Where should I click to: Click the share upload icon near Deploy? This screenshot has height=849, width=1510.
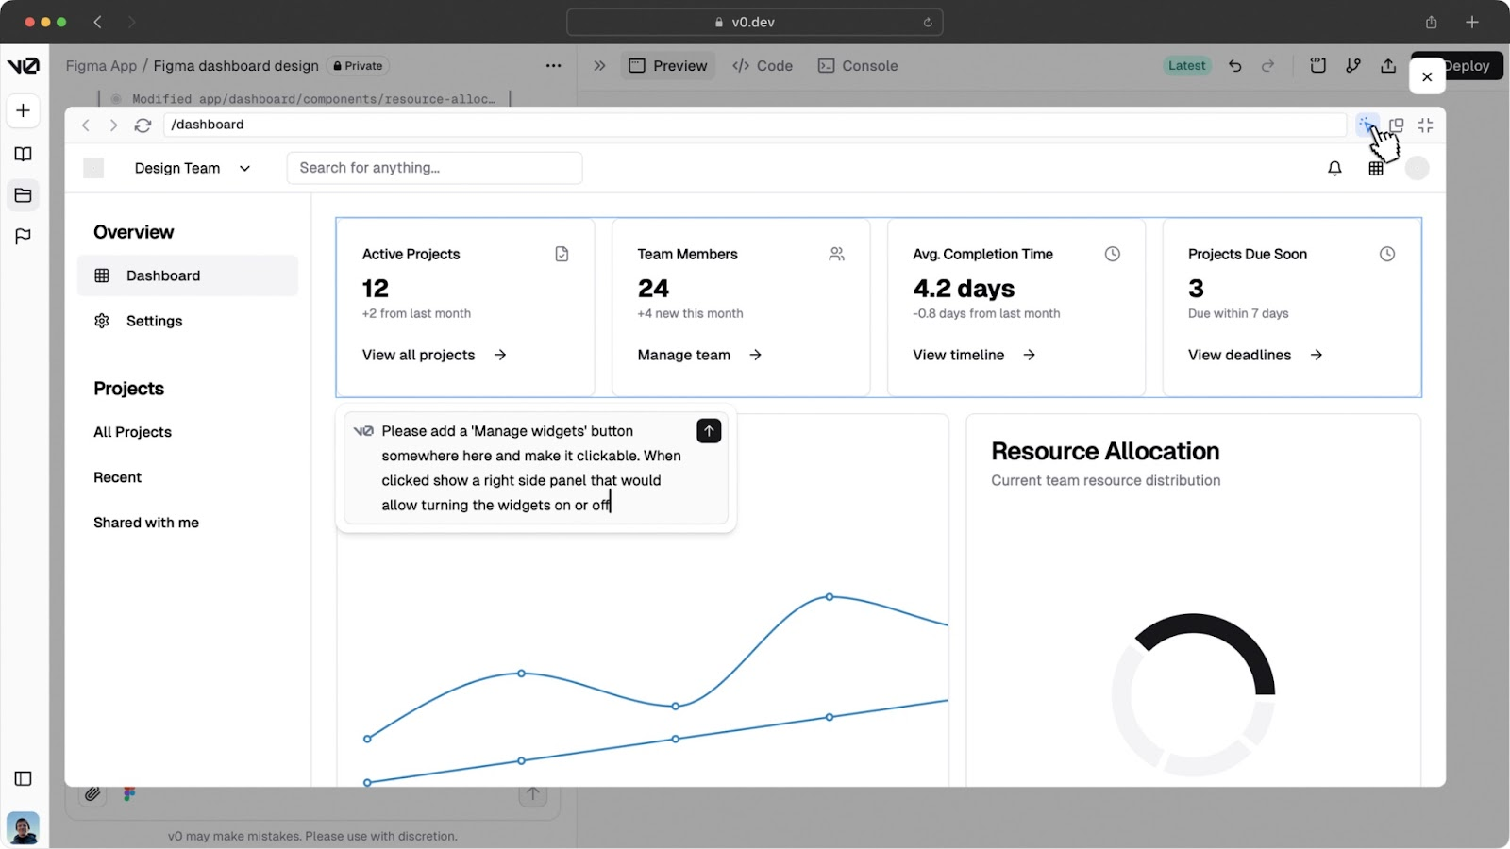(x=1387, y=66)
